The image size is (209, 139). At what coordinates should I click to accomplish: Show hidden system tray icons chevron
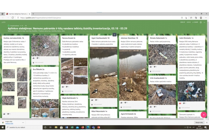[185, 128]
